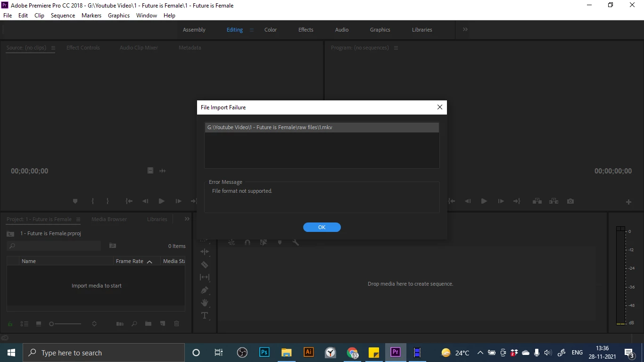Screen dimensions: 644x362
Task: Switch to Effects workspace
Action: point(306,30)
